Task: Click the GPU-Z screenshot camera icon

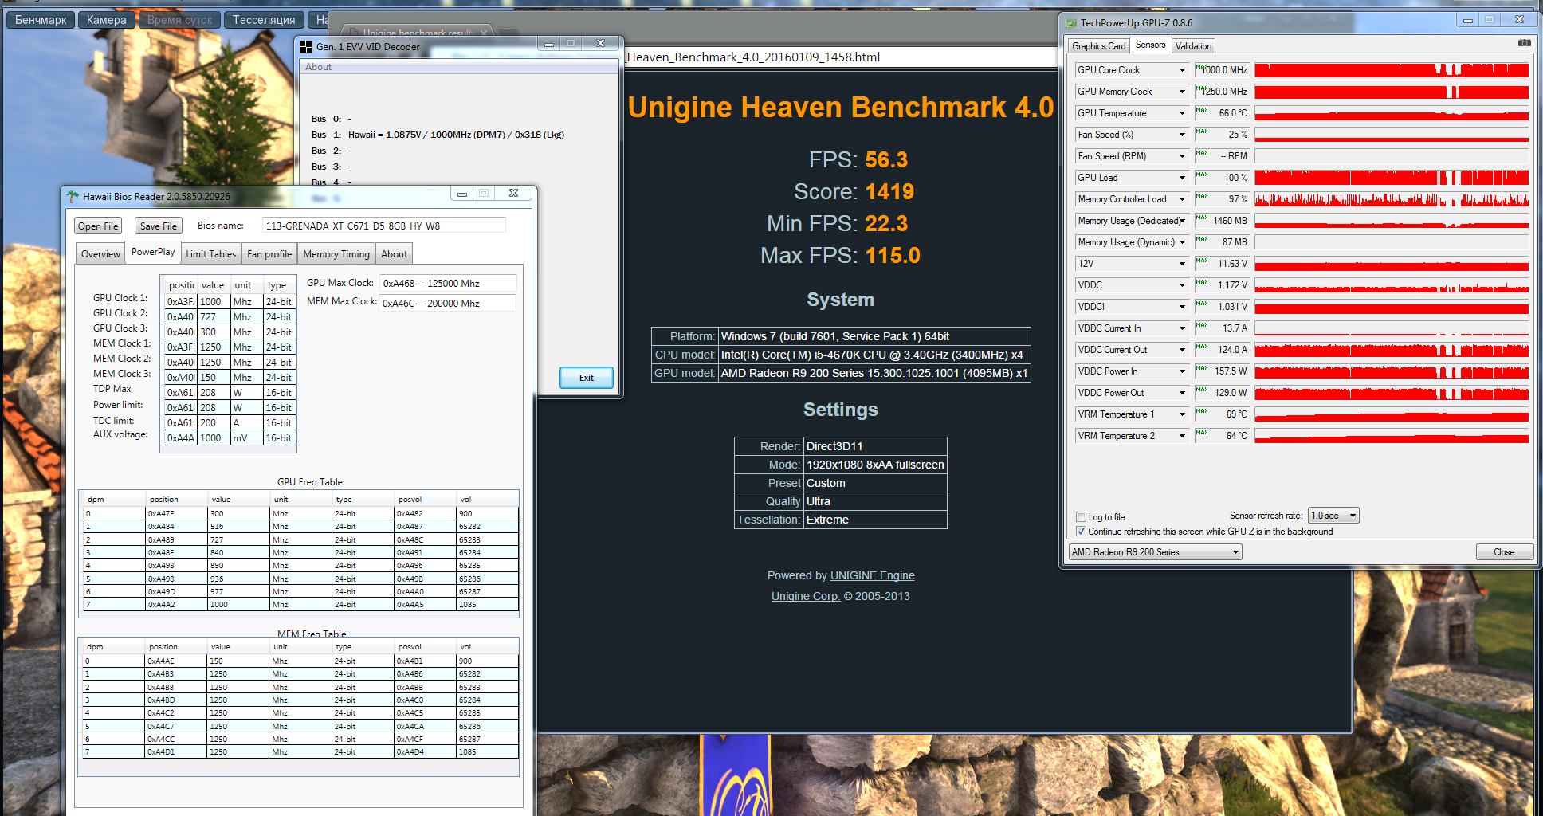Action: tap(1524, 43)
